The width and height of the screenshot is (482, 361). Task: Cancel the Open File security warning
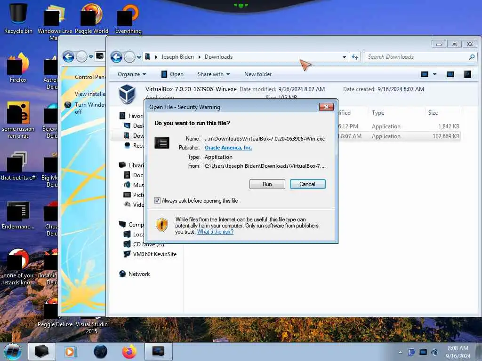pos(307,184)
